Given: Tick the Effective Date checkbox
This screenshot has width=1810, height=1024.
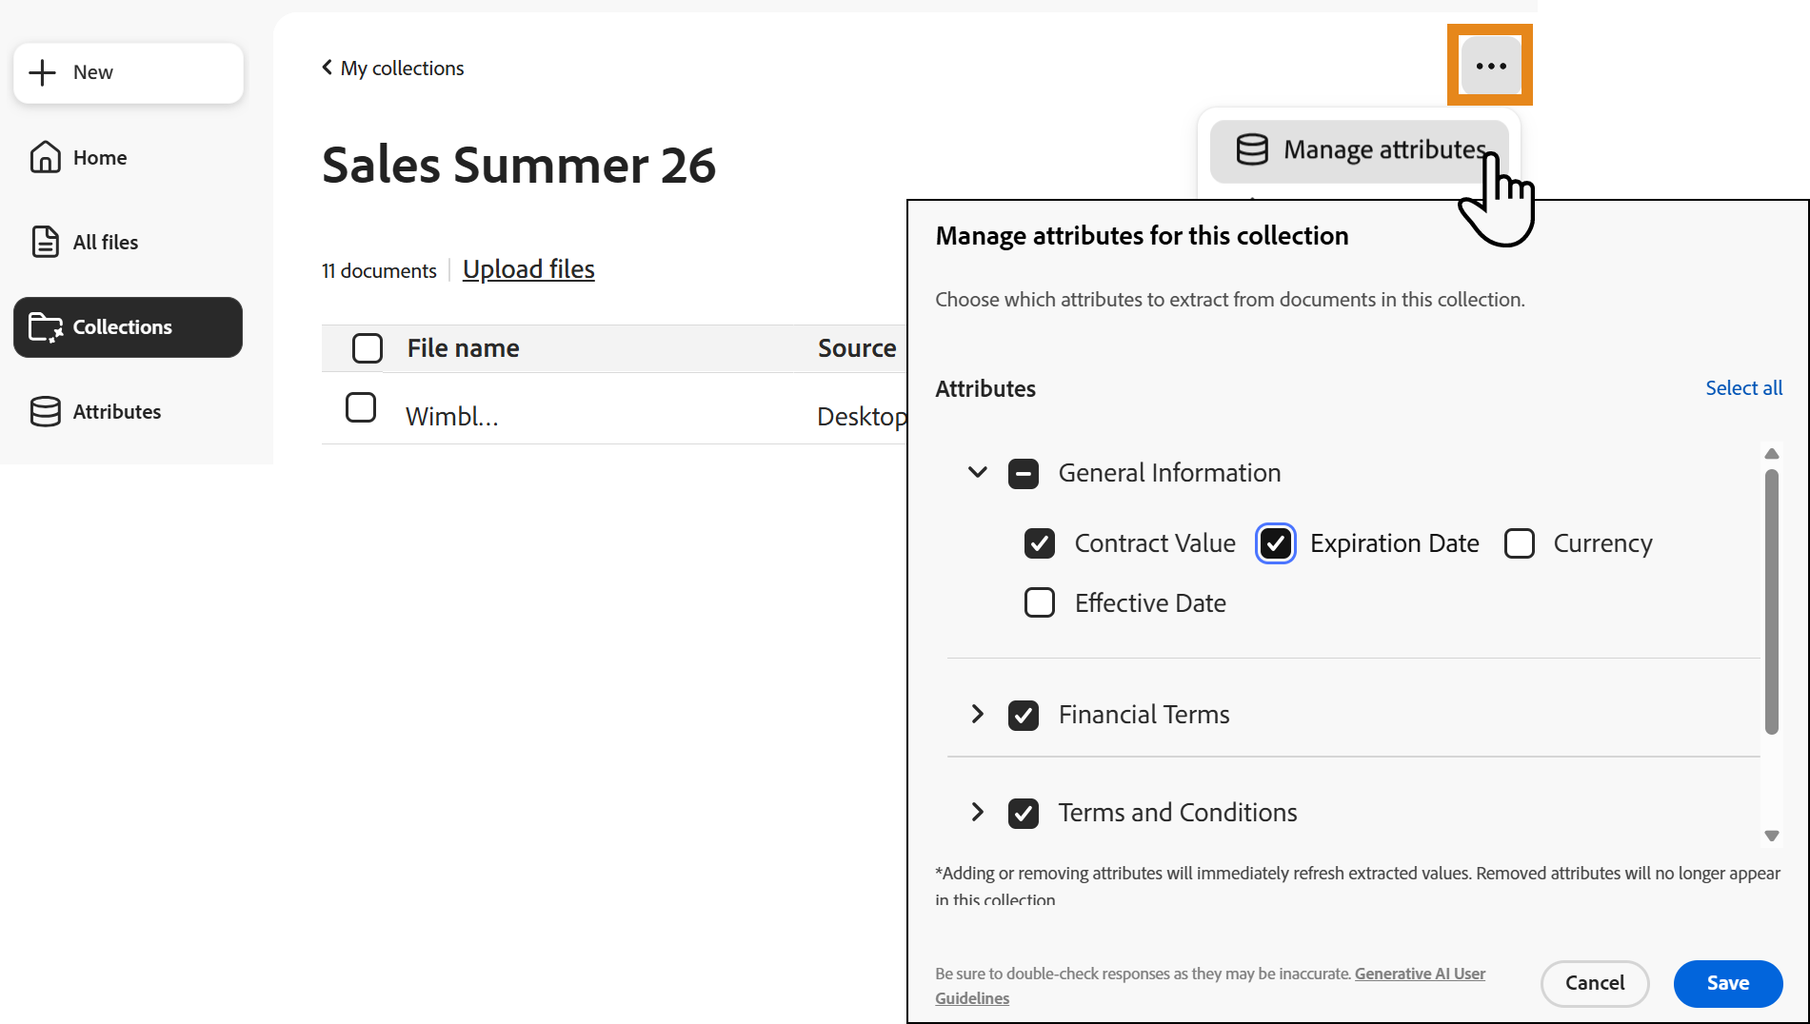Looking at the screenshot, I should click(x=1039, y=602).
